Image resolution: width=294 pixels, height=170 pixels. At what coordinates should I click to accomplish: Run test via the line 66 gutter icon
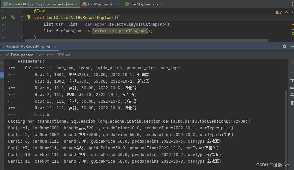coord(13,18)
